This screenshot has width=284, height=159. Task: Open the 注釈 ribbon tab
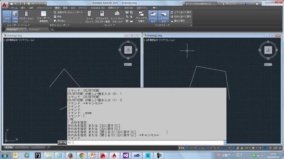pos(31,8)
